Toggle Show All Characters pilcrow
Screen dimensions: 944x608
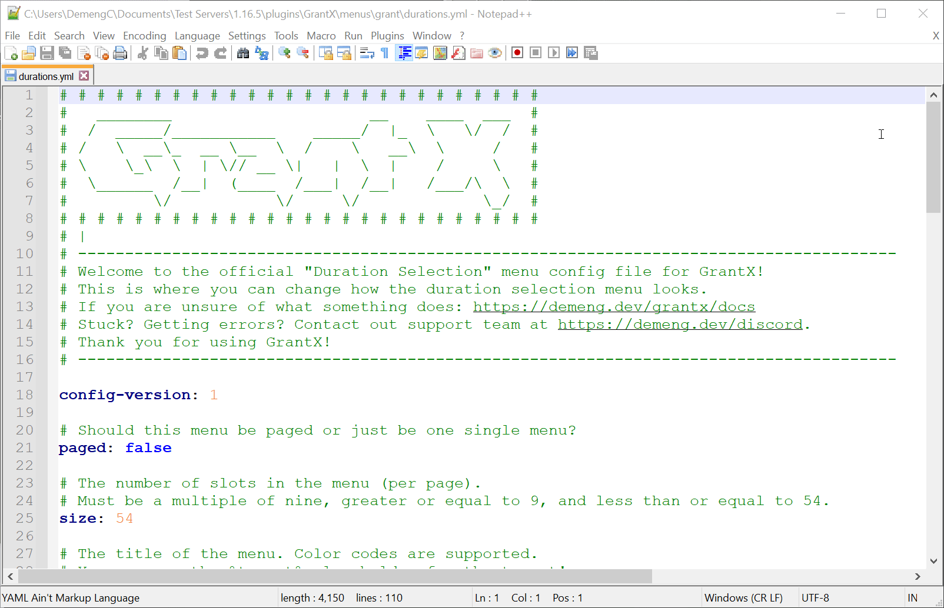pyautogui.click(x=385, y=53)
